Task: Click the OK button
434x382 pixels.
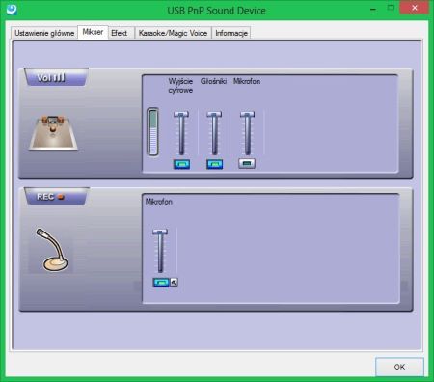Action: [x=399, y=367]
